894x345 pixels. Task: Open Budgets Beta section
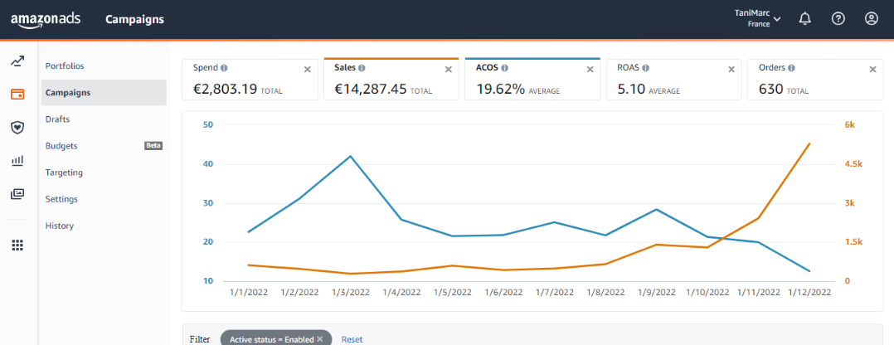[x=104, y=146]
